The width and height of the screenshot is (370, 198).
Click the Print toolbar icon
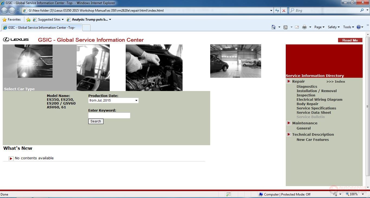point(304,27)
